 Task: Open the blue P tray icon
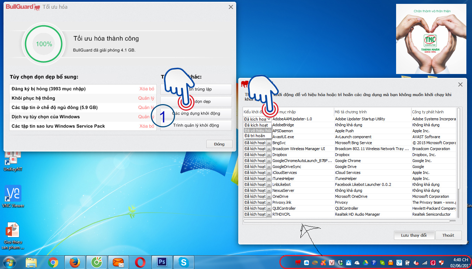click(374, 263)
